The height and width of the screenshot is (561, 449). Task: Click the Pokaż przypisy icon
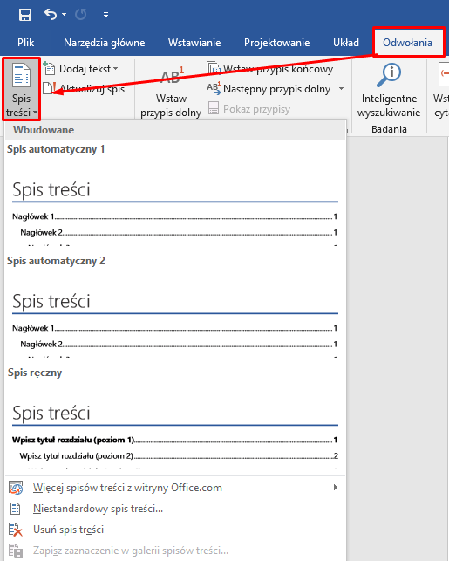click(214, 108)
